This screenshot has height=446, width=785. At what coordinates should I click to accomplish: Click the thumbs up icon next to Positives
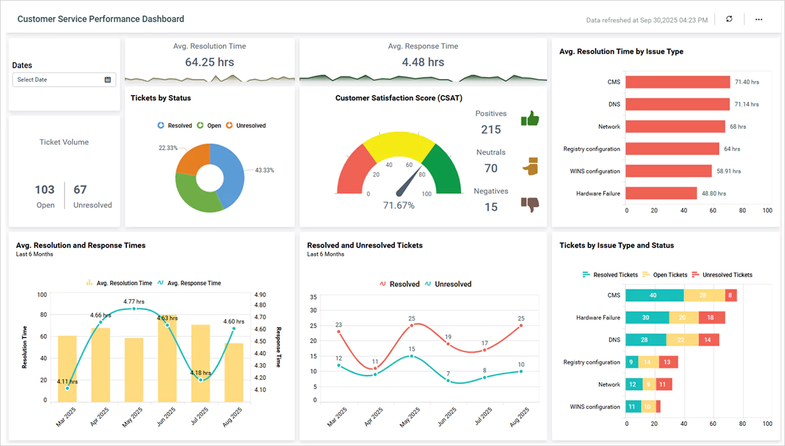tap(530, 118)
